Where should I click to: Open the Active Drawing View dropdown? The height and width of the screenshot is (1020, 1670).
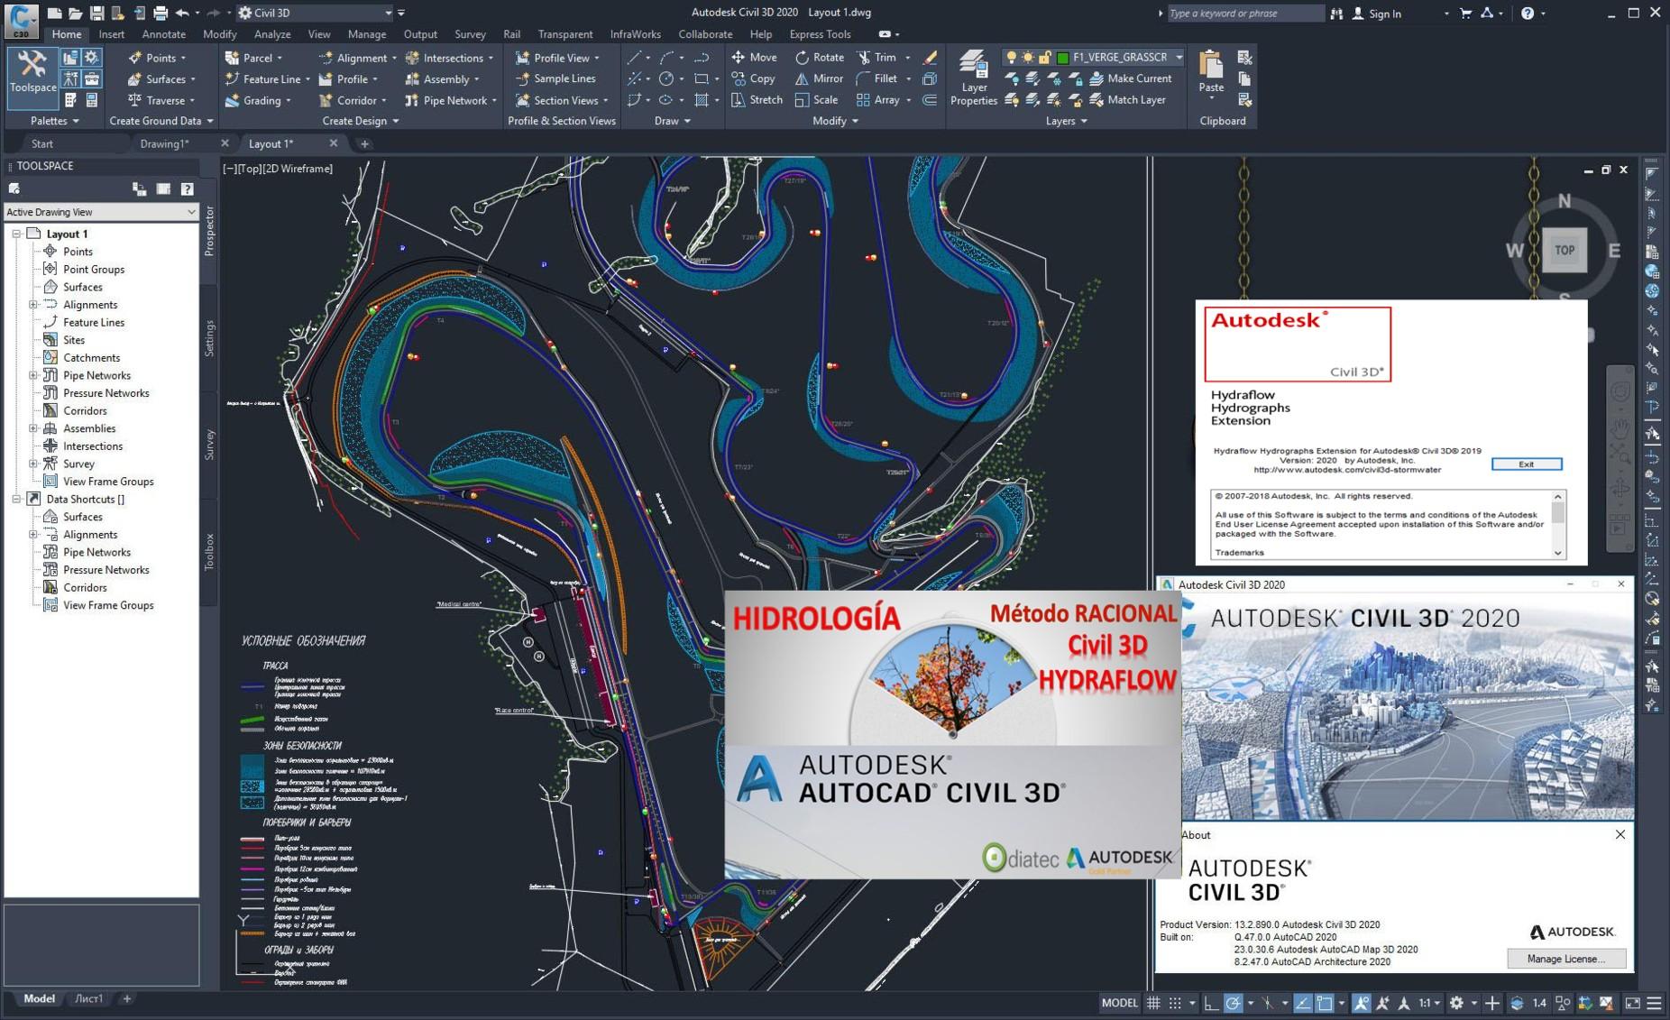point(101,212)
